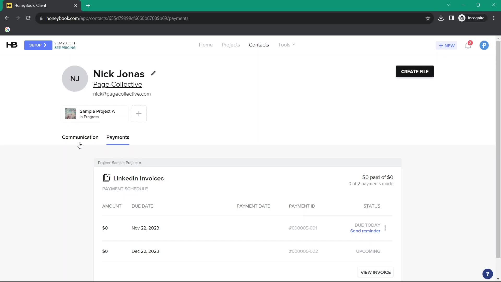Open Contacts in navigation
The height and width of the screenshot is (282, 501).
259,45
